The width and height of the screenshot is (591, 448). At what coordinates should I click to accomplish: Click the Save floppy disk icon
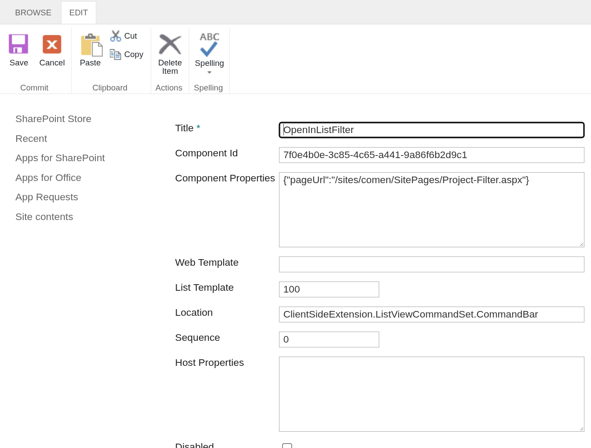tap(18, 44)
